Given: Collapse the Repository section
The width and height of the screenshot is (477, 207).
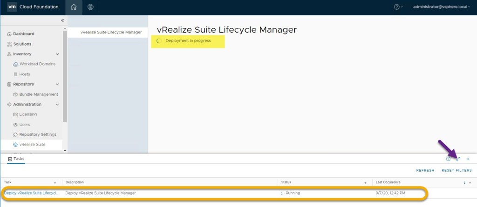Looking at the screenshot, I should [x=57, y=84].
